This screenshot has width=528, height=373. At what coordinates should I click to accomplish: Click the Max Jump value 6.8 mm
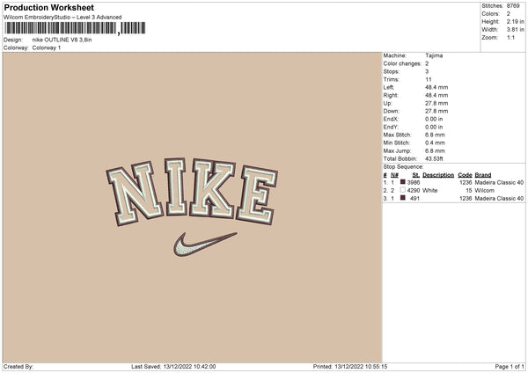coord(435,151)
